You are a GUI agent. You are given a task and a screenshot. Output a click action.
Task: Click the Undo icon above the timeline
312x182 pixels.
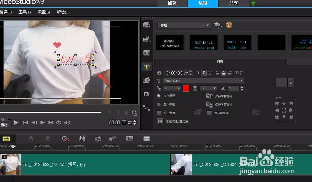30,138
